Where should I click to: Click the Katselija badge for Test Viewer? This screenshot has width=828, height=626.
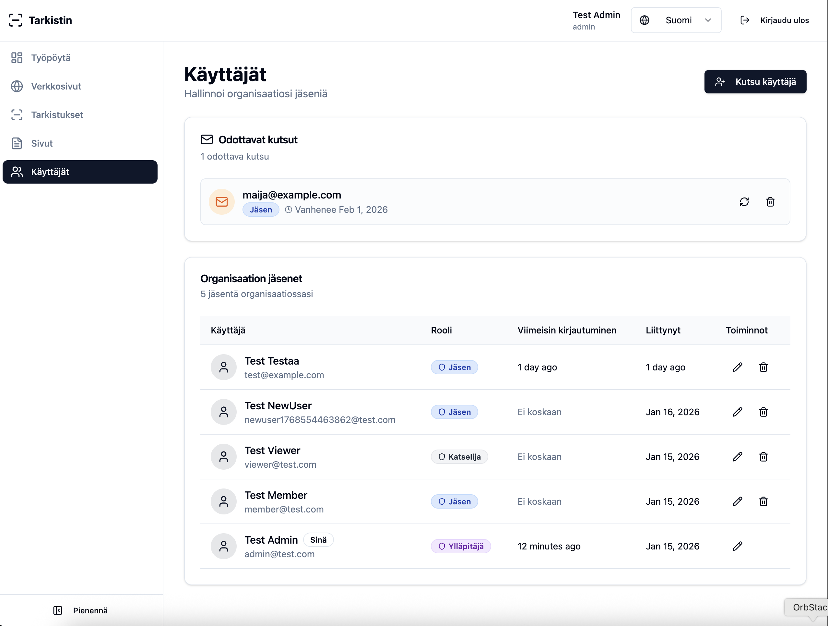coord(460,457)
